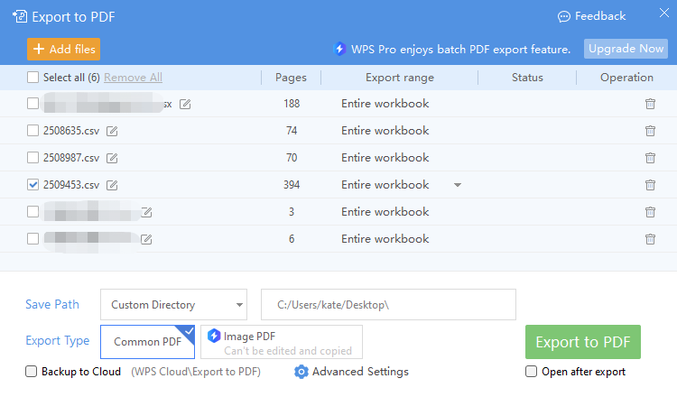Viewport: 677px width, 406px height.
Task: Check the checkbox for the 3-page file
Action: (x=32, y=212)
